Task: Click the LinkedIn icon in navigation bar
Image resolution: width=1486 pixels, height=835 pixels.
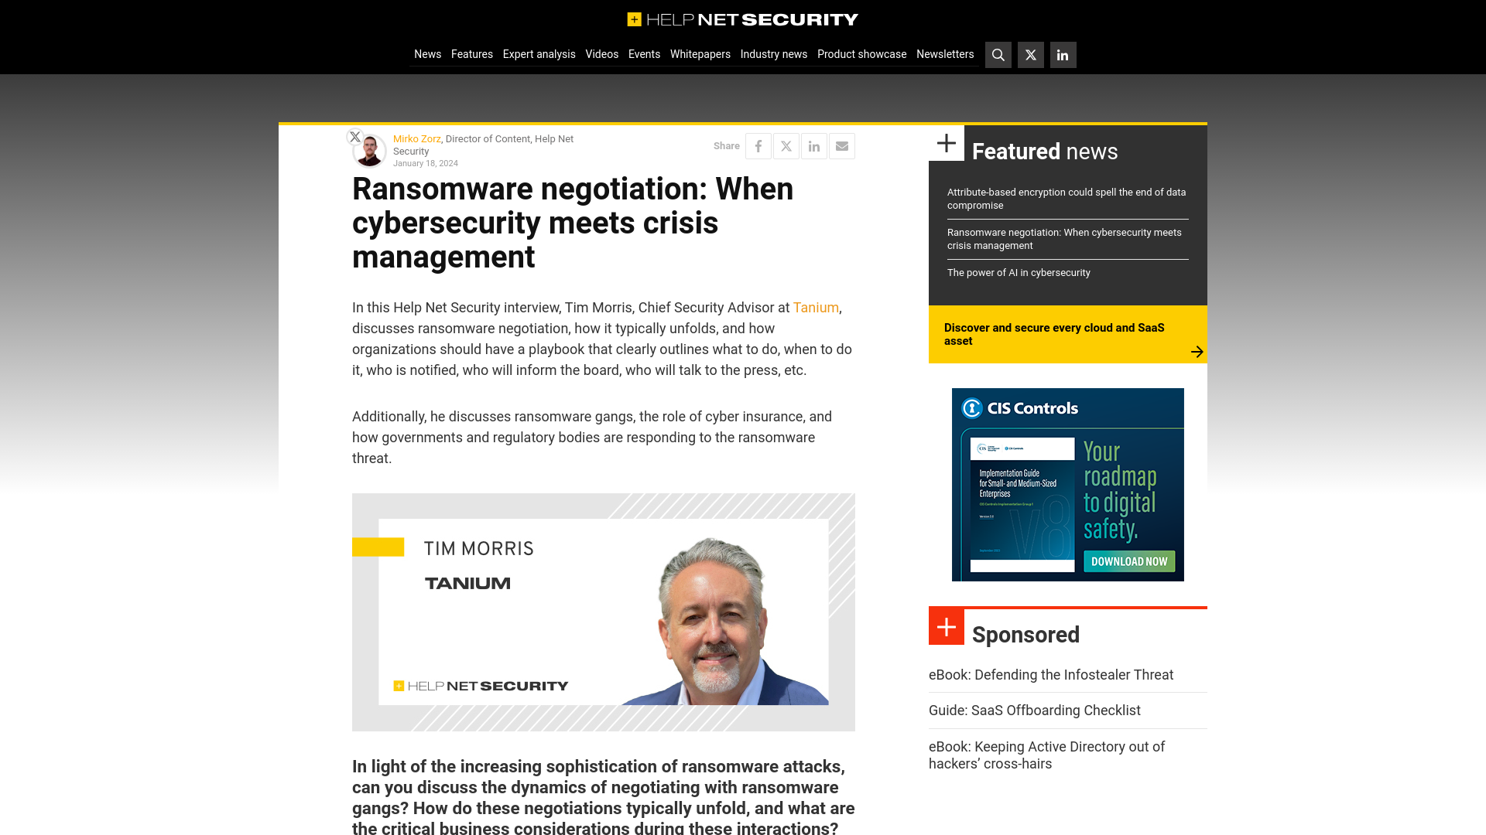Action: (x=1063, y=55)
